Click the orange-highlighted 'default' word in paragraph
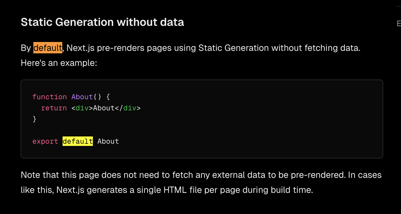The height and width of the screenshot is (214, 401). coord(48,48)
